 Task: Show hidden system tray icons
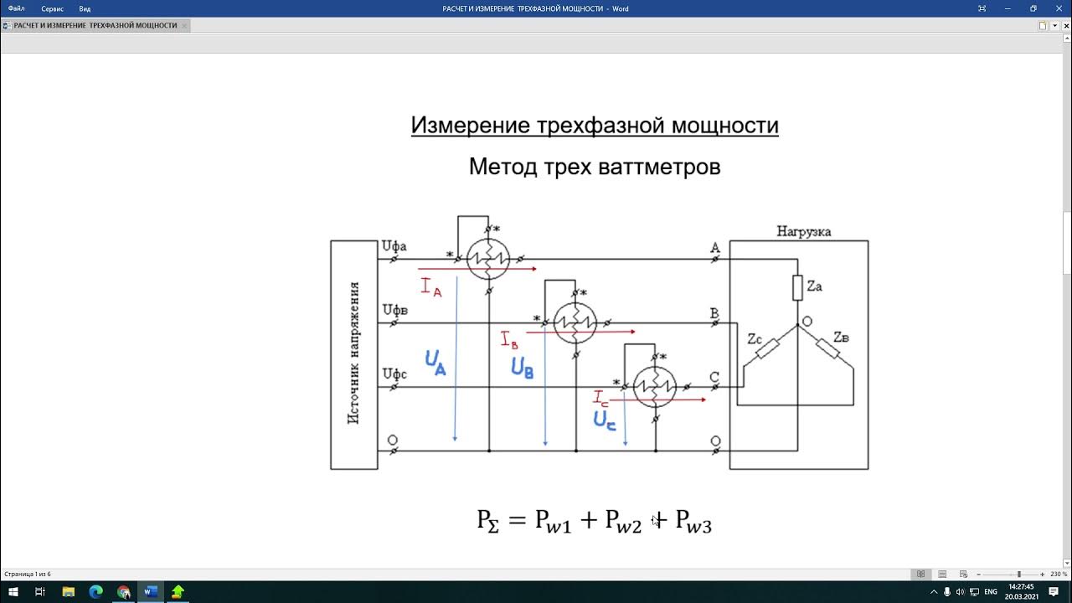[x=935, y=591]
